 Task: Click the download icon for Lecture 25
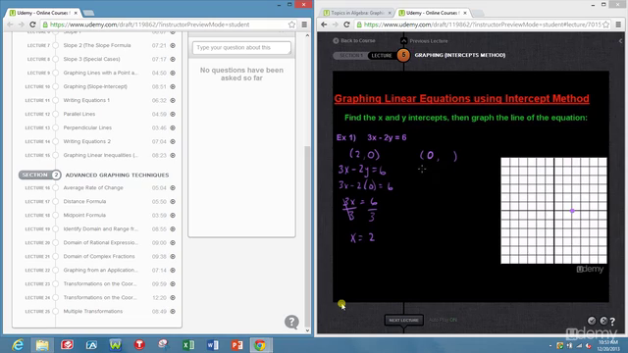pyautogui.click(x=173, y=312)
